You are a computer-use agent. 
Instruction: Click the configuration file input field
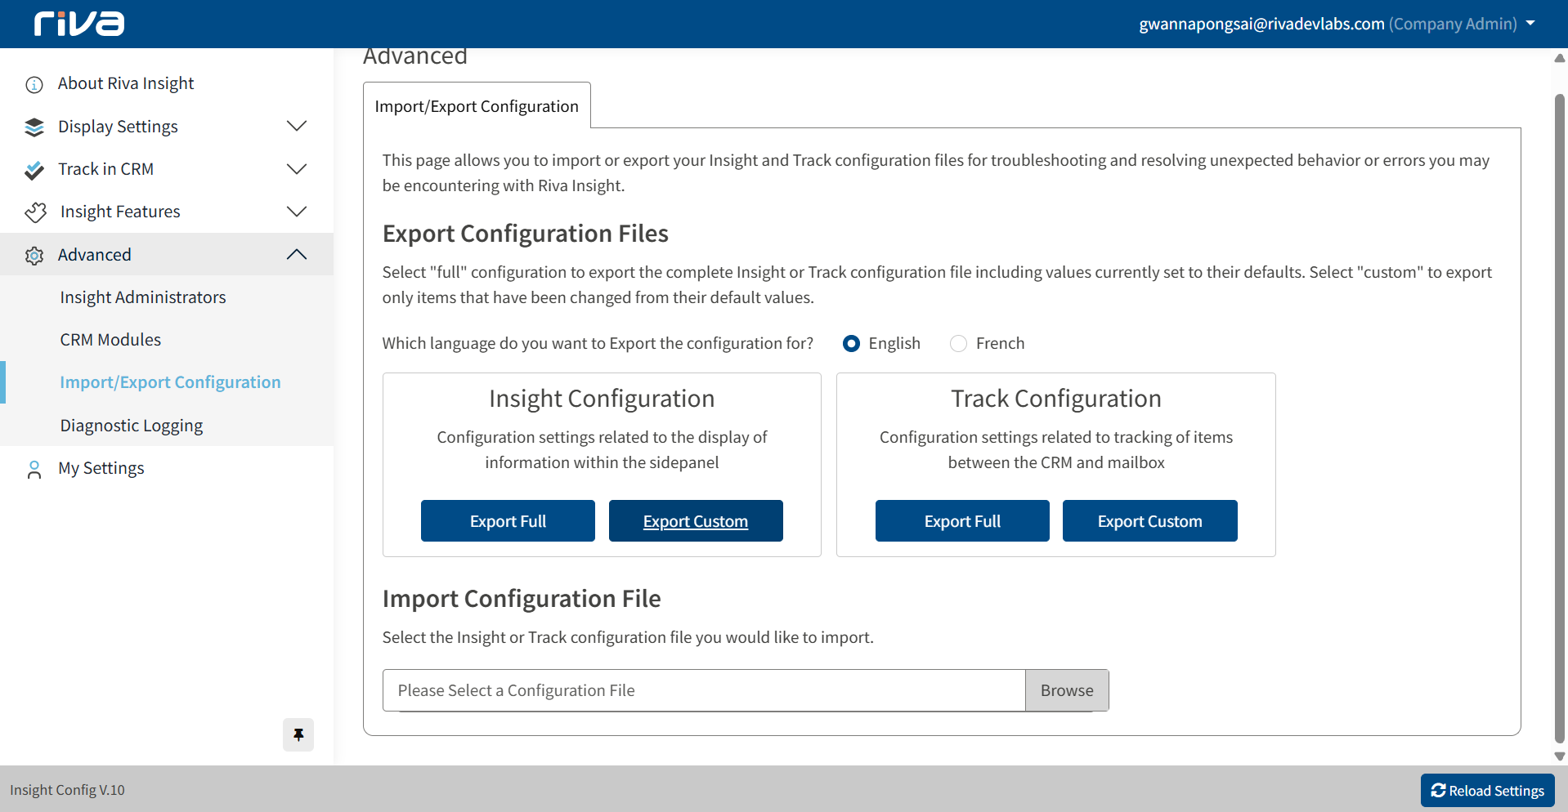pos(704,690)
